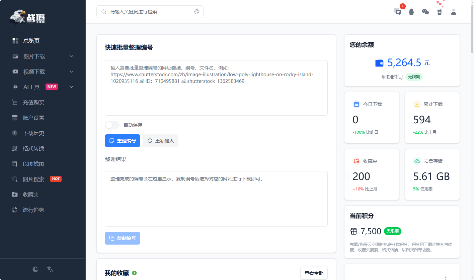This screenshot has width=474, height=280.
Task: Click the image search icon inside search bar
Action: tap(197, 11)
